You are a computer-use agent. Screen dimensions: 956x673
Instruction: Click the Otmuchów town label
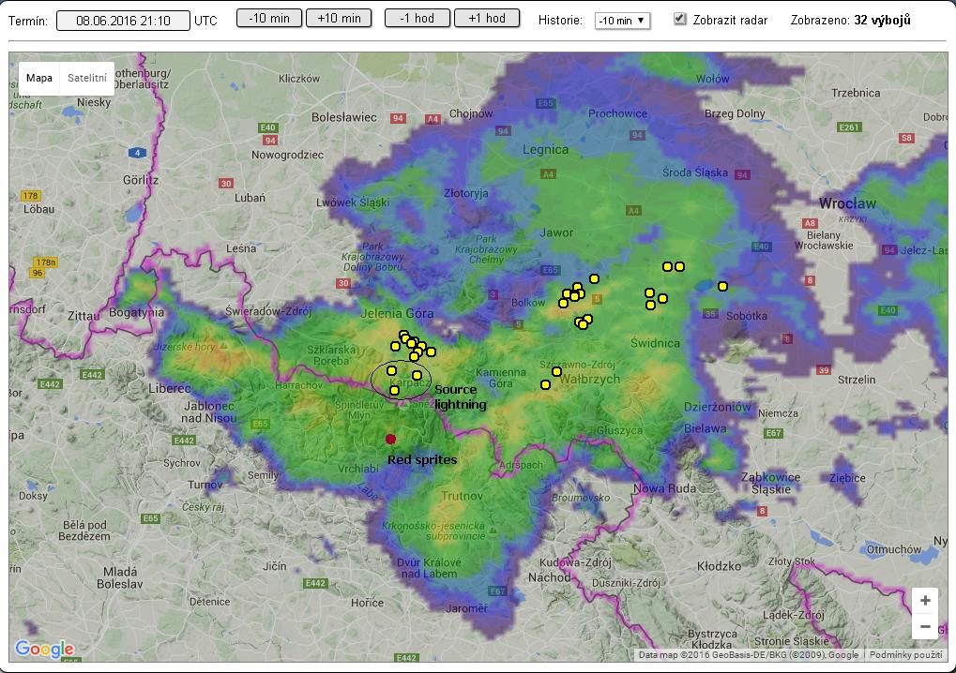click(894, 548)
